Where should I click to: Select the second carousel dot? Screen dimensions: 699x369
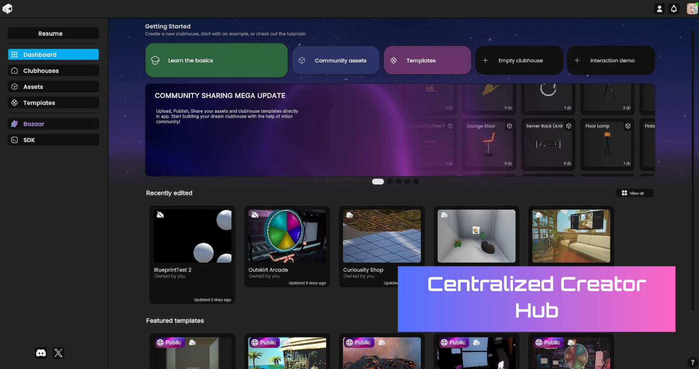tap(389, 181)
